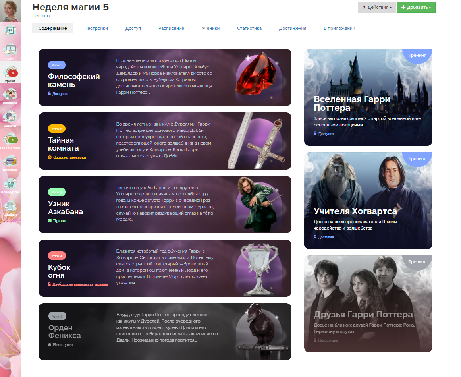
Task: Open the user profile avatar
Action: point(10,11)
